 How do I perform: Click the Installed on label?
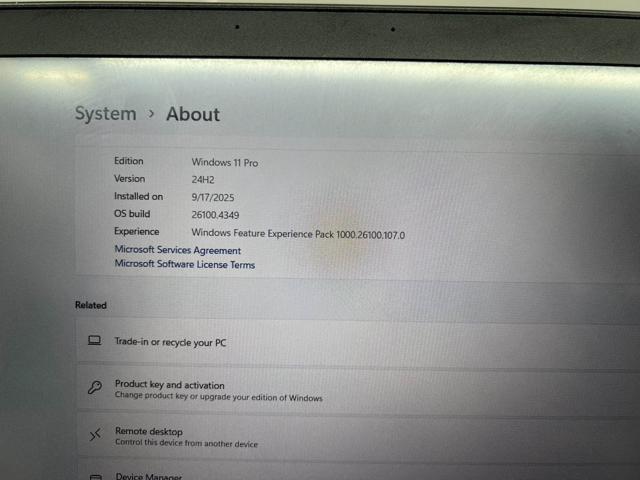tap(138, 196)
